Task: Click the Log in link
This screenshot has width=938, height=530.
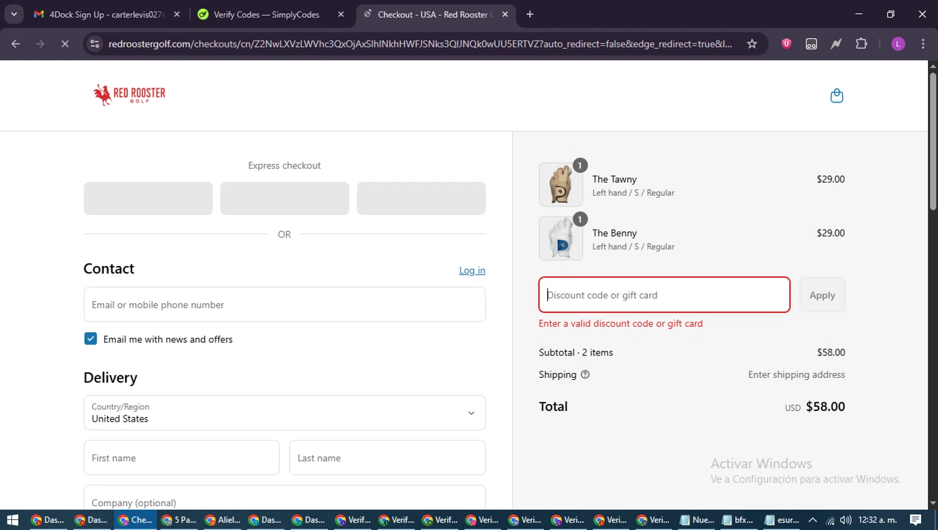Action: (472, 270)
